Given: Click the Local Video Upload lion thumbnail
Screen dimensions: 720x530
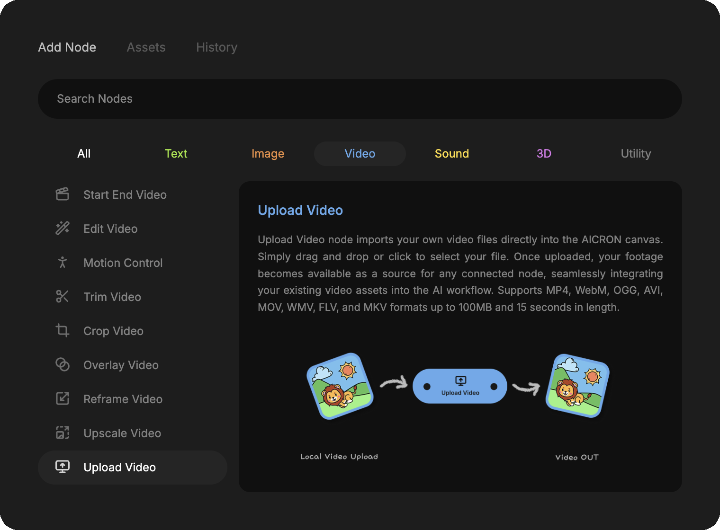Looking at the screenshot, I should point(340,386).
